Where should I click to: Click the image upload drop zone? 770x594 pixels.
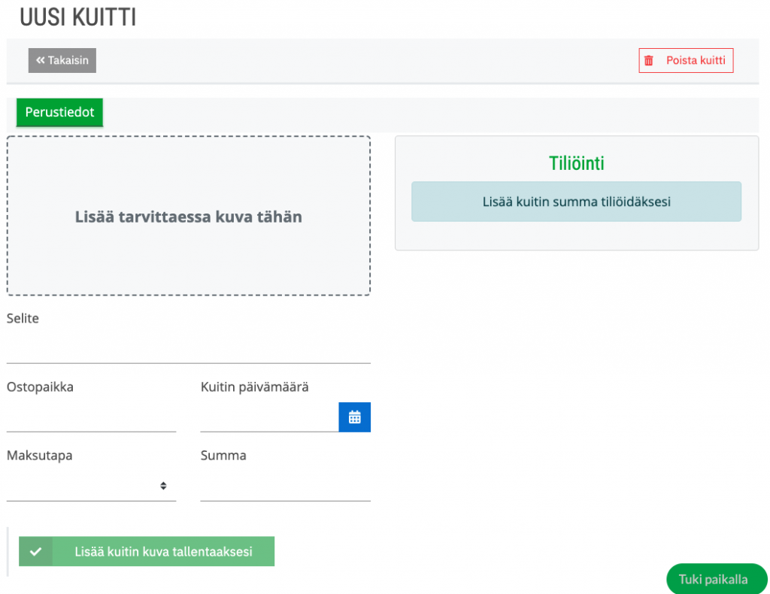coord(189,216)
